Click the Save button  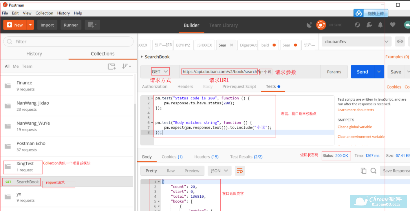[x=396, y=72]
